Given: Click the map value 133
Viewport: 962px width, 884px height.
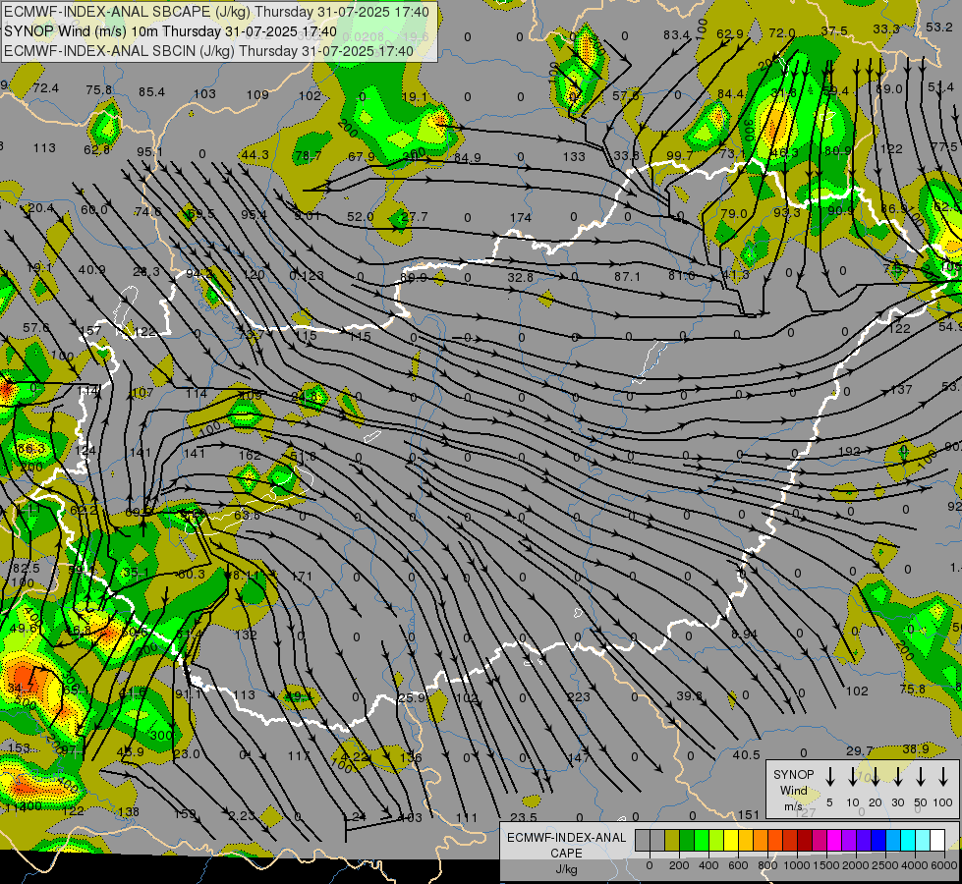Looking at the screenshot, I should [574, 157].
